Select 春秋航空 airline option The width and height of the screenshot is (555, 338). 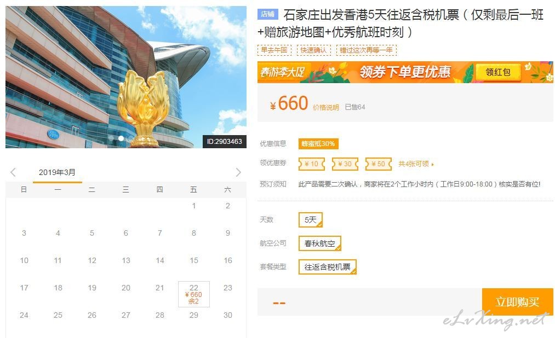[x=319, y=243]
